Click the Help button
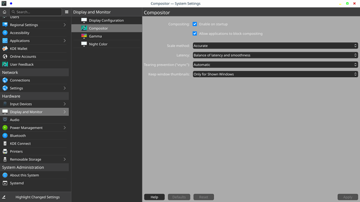The height and width of the screenshot is (202, 360). tap(154, 197)
